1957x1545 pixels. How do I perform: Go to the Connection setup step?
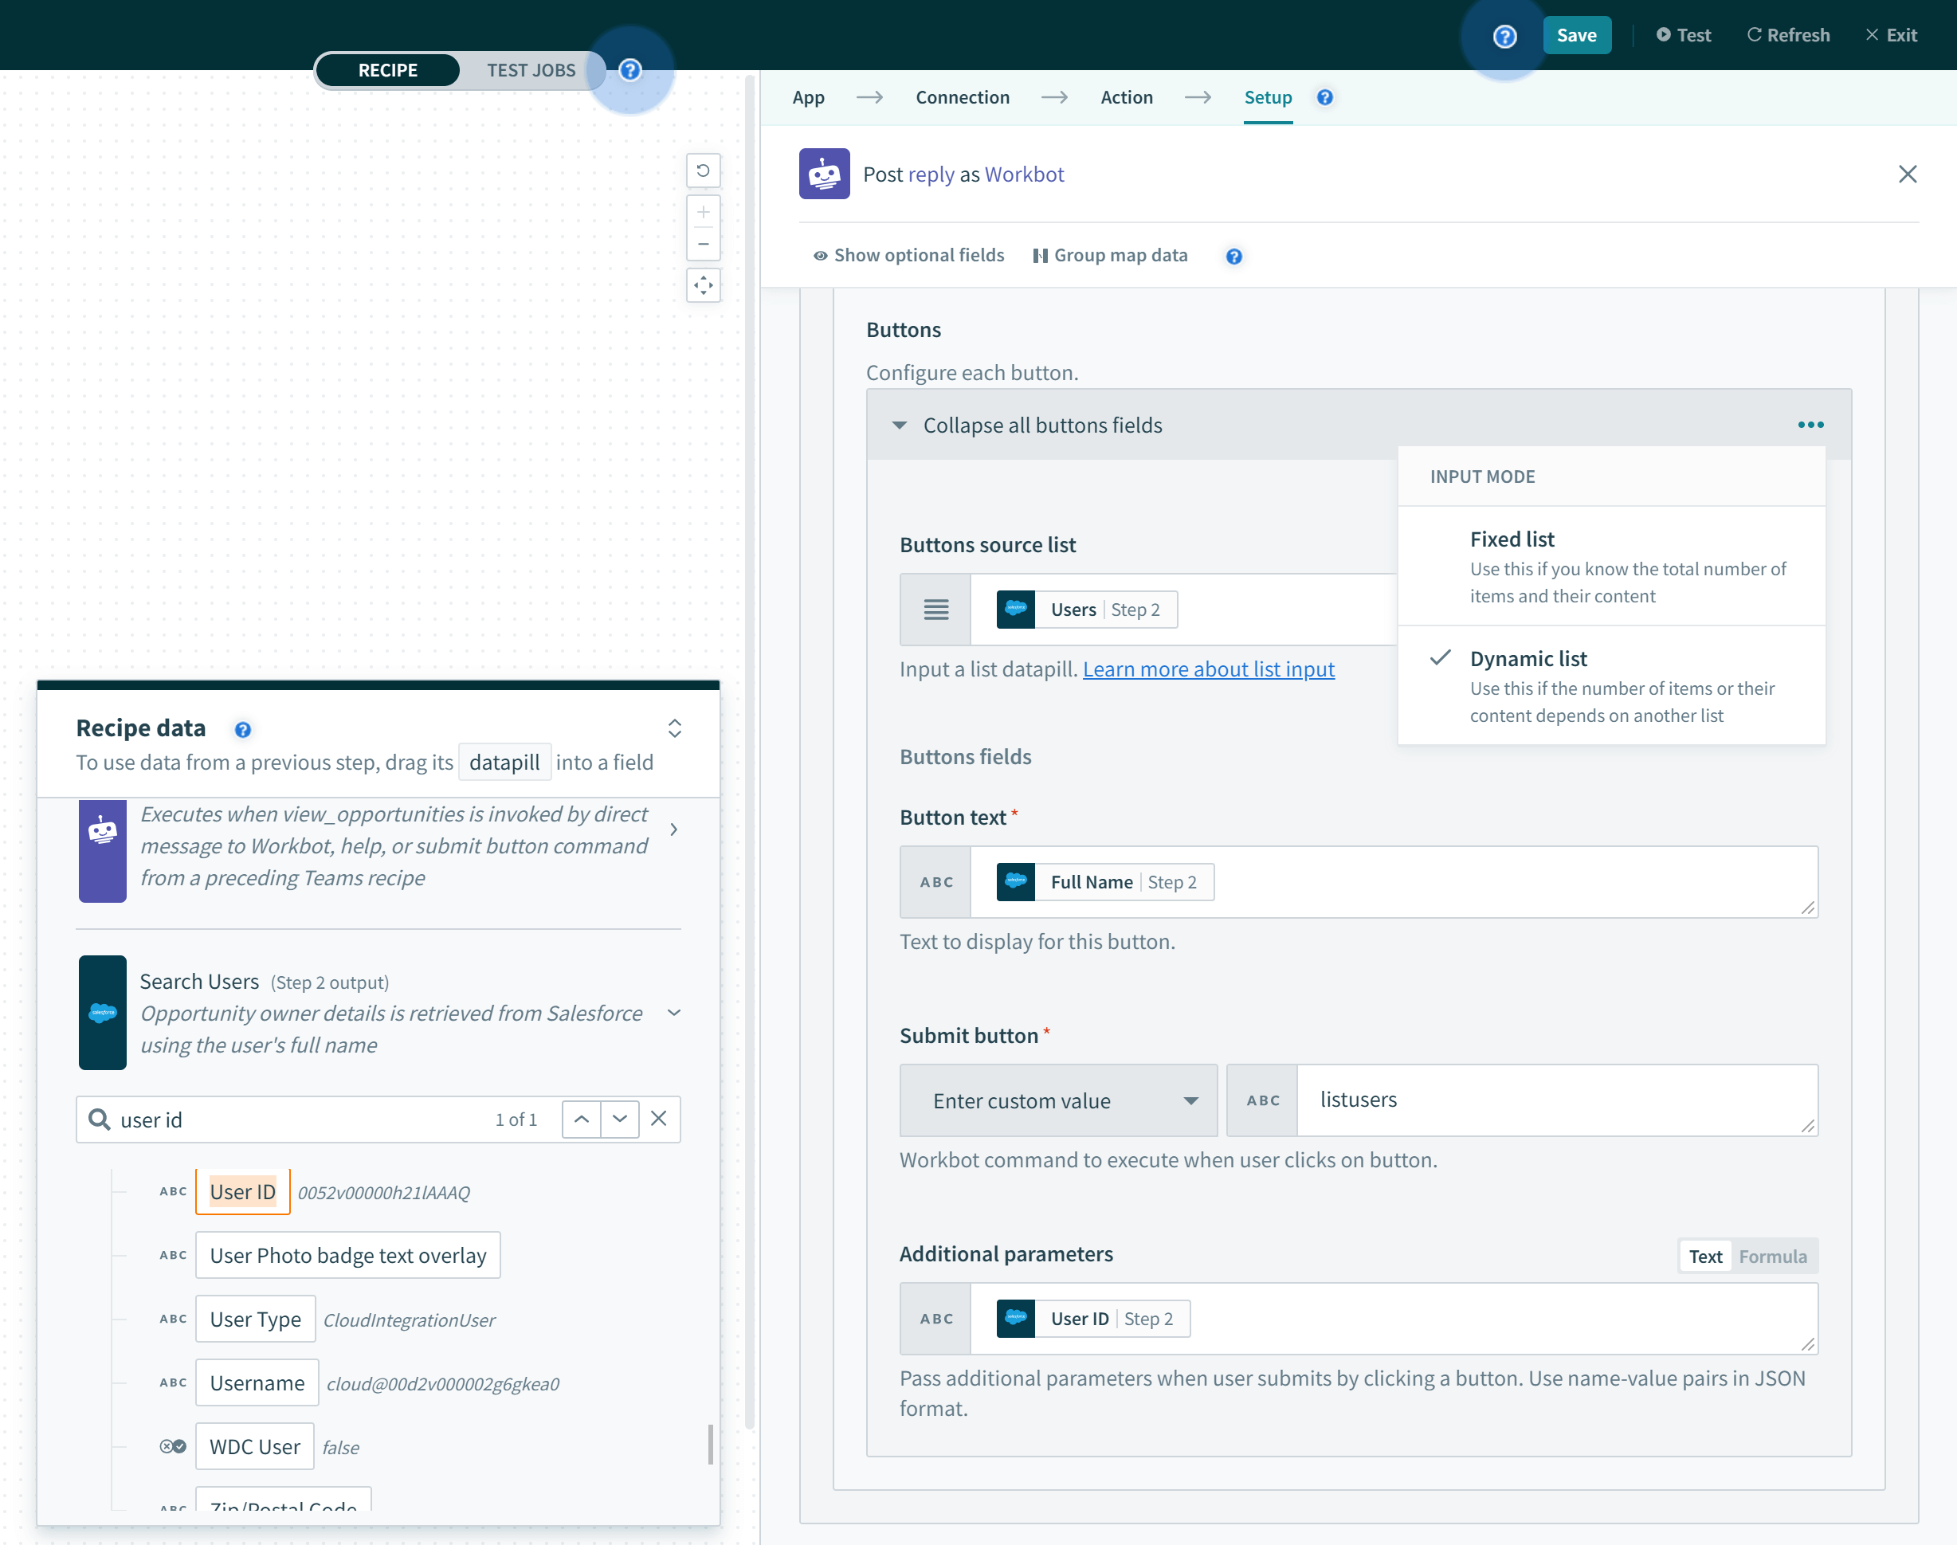click(x=963, y=98)
